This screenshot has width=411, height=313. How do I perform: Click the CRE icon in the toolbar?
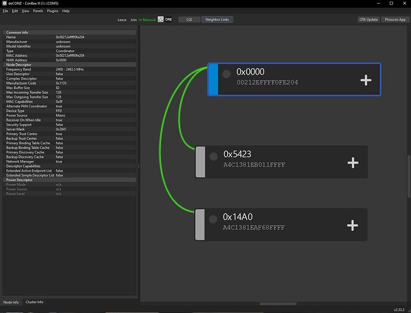pos(169,19)
